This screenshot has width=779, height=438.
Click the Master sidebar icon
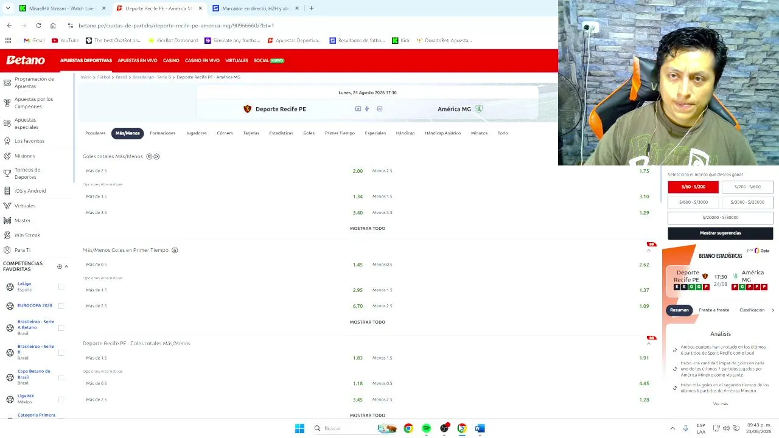(8, 220)
